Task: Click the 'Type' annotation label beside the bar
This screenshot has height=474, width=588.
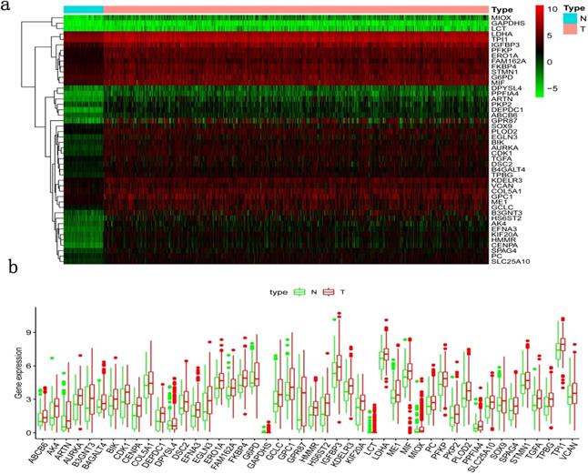Action: click(x=504, y=9)
